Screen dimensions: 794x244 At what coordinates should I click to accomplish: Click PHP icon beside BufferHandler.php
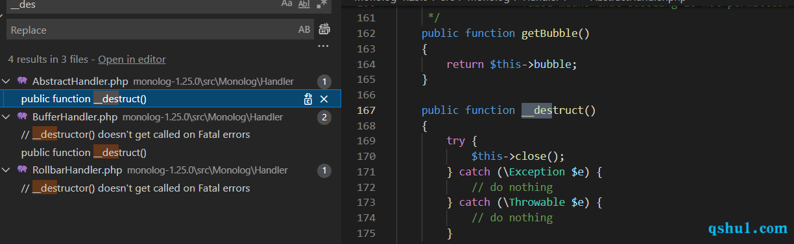(22, 116)
